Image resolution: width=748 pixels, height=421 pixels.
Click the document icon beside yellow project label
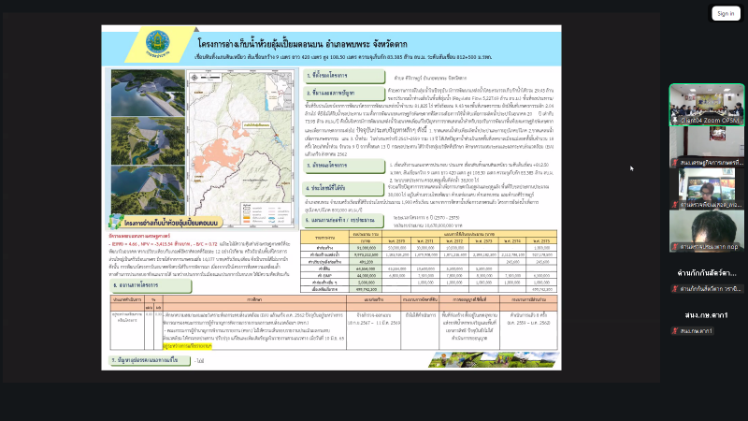point(115,222)
